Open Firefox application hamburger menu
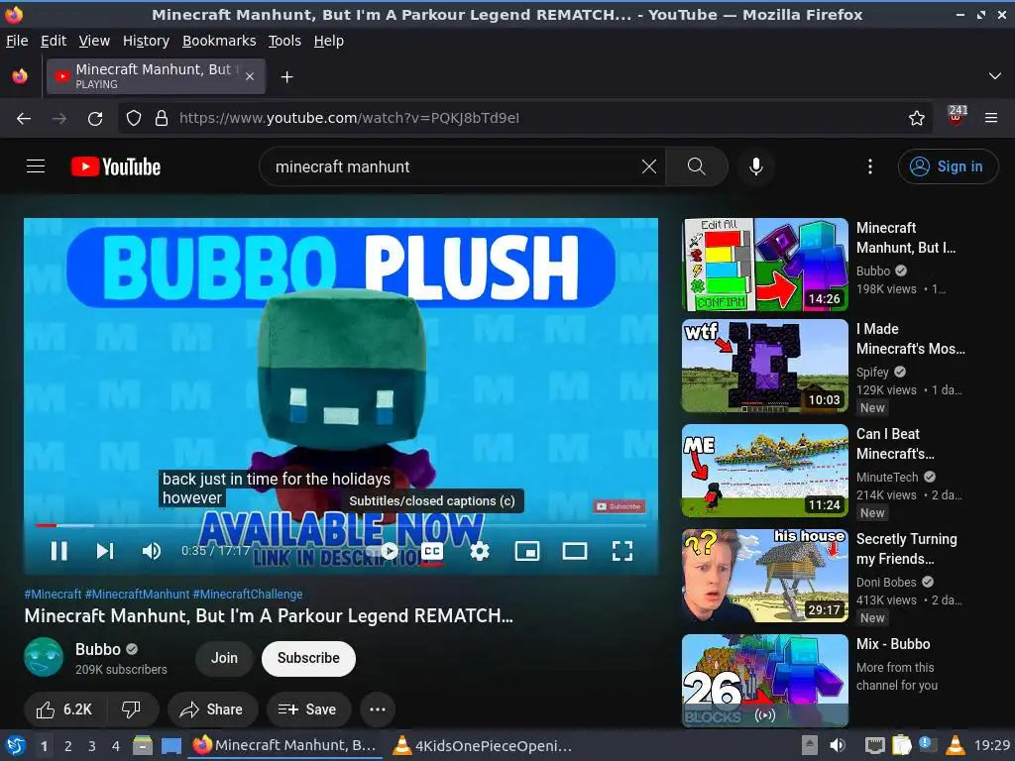 [991, 119]
